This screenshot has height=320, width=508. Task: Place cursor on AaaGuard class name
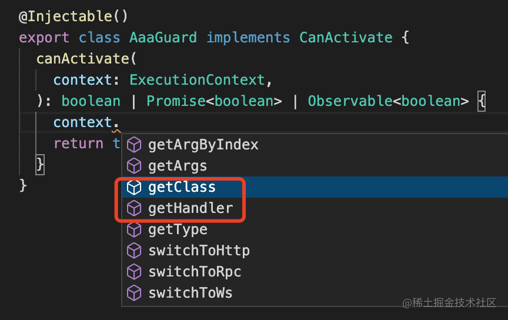(x=163, y=38)
